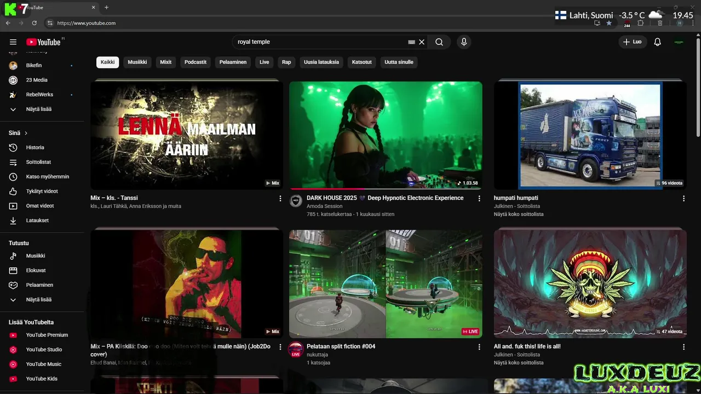Click the magnifier search button

tap(439, 42)
